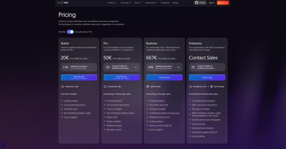Open the Product menu dropdown
The width and height of the screenshot is (286, 149).
pos(112,3)
